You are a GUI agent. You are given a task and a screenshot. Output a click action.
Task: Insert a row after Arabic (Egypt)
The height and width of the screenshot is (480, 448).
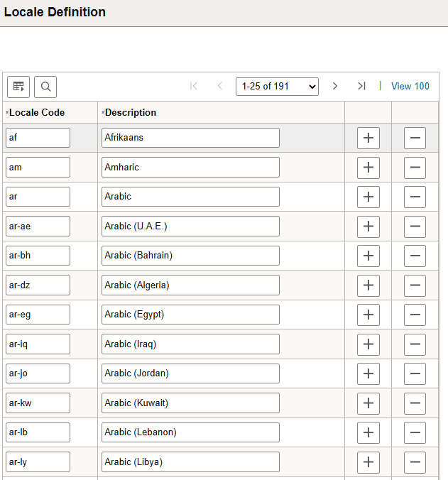[368, 315]
